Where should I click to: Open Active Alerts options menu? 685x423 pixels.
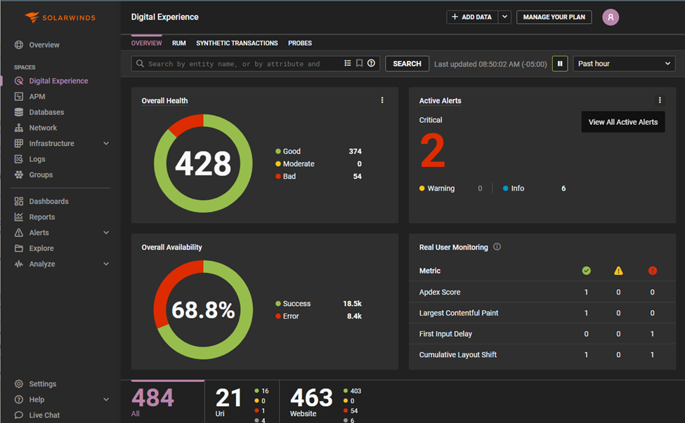coord(660,100)
